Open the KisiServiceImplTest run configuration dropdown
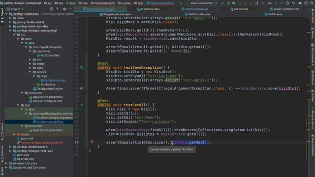Image resolution: width=315 pixels, height=177 pixels. pos(202,3)
